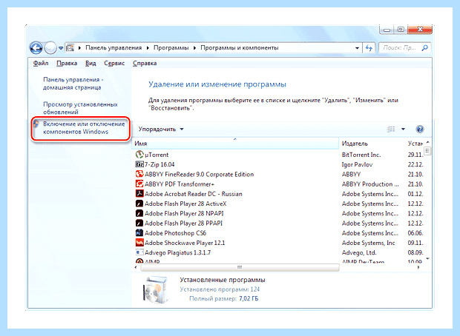Select the µTorrent program name
The width and height of the screenshot is (460, 336).
pos(157,155)
